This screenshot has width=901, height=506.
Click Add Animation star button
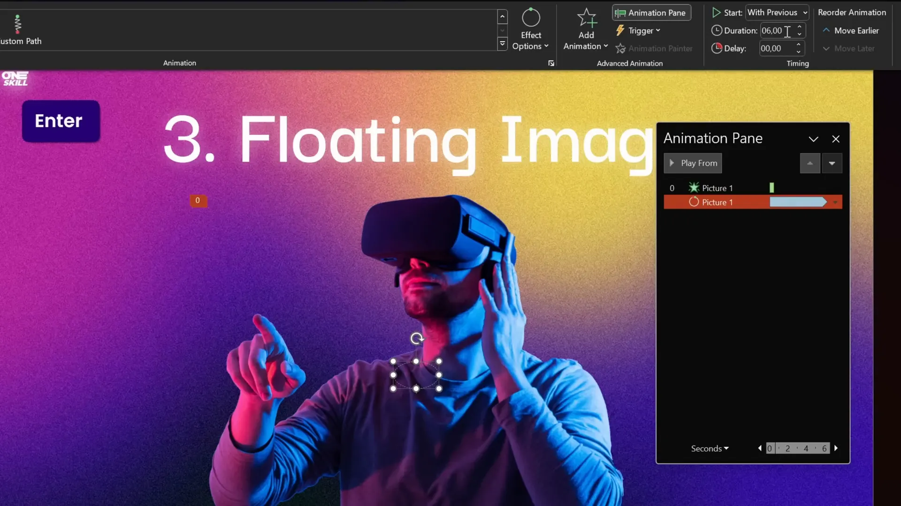click(x=586, y=30)
